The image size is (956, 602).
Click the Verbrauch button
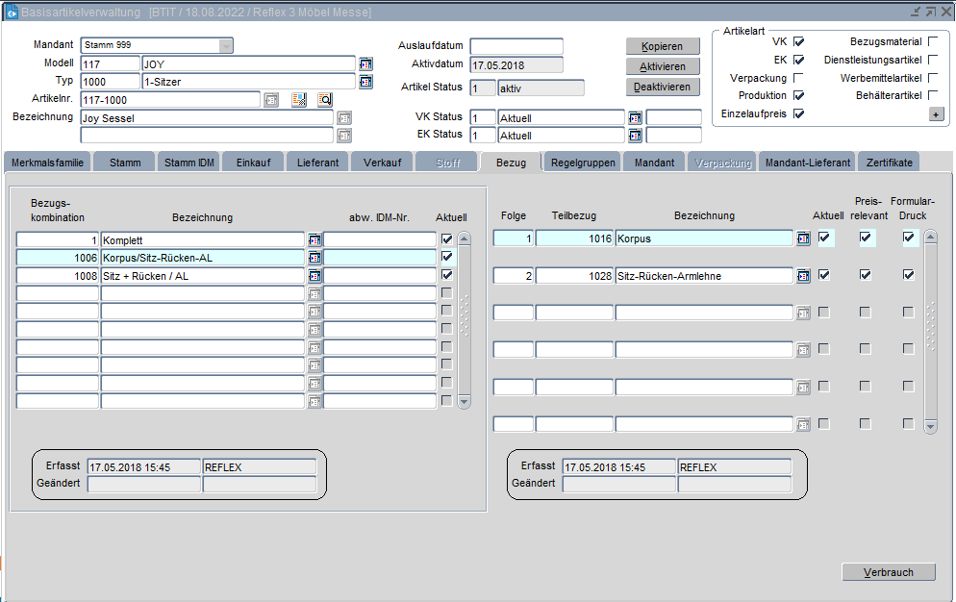coord(888,572)
